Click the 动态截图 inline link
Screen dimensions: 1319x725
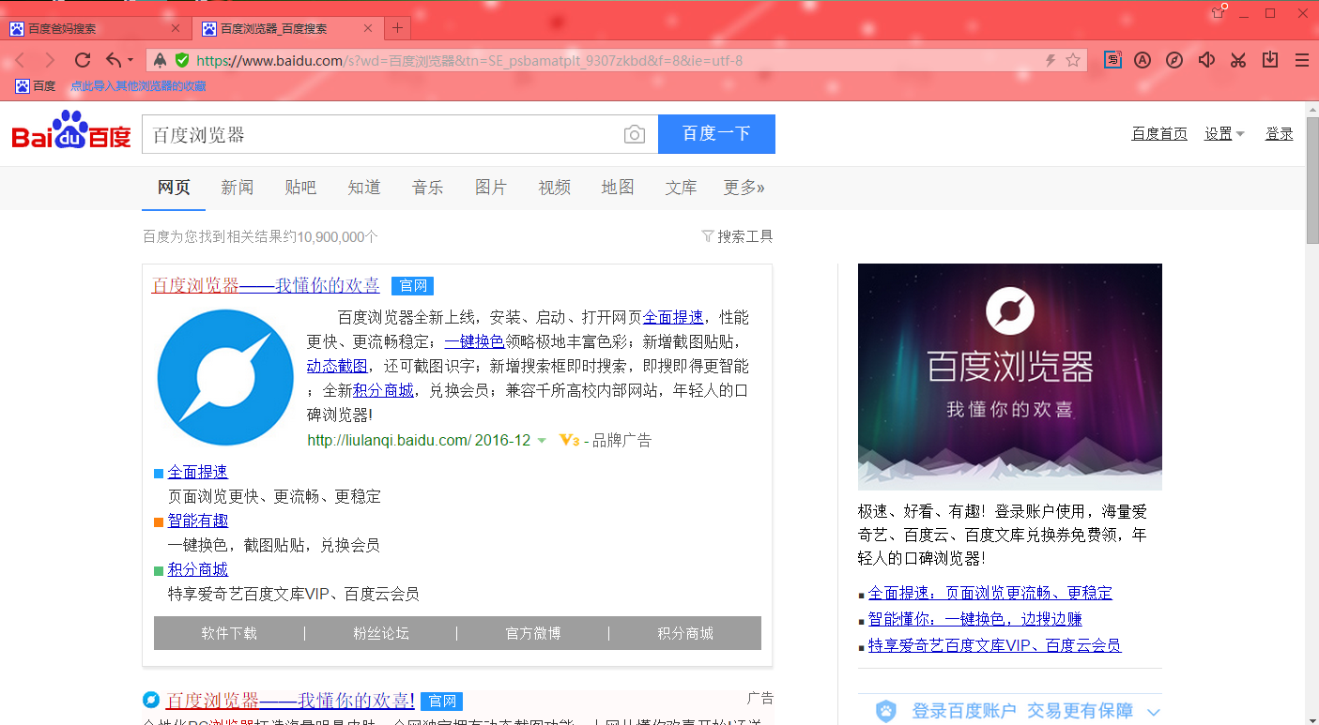(337, 366)
